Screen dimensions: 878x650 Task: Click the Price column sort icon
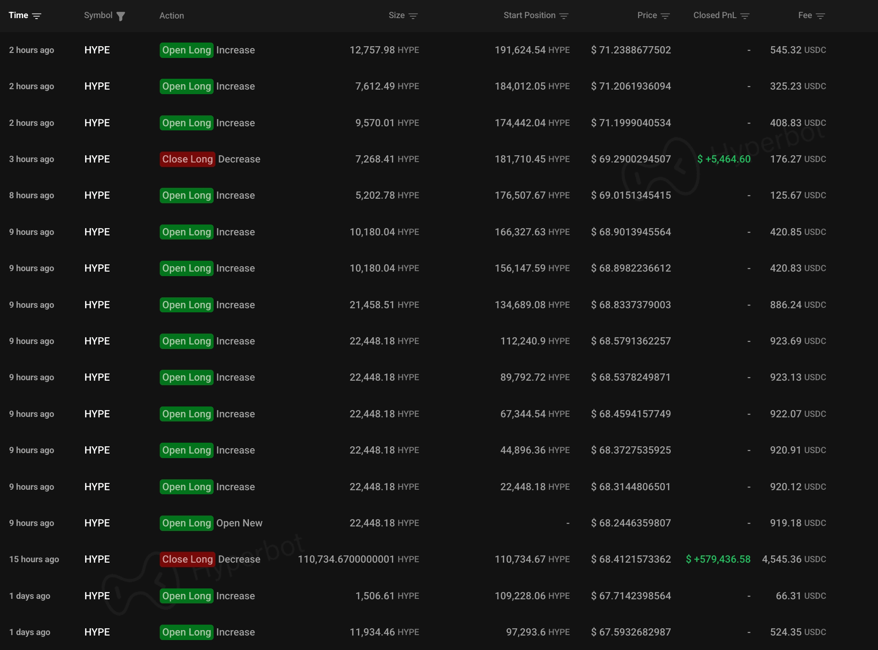(x=665, y=16)
